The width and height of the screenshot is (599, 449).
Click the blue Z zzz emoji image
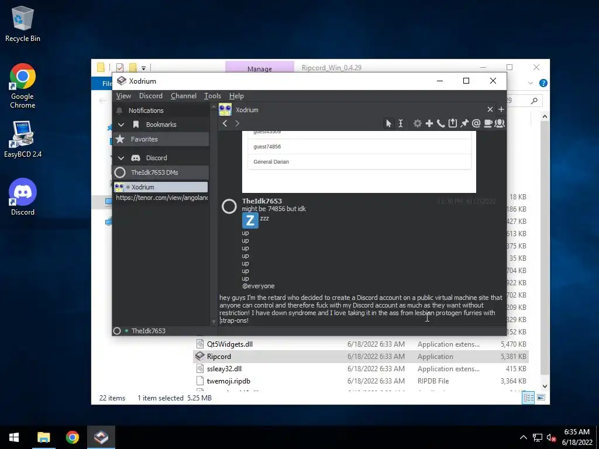[x=250, y=220]
